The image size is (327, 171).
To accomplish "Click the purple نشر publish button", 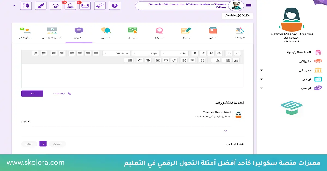I will [32, 93].
